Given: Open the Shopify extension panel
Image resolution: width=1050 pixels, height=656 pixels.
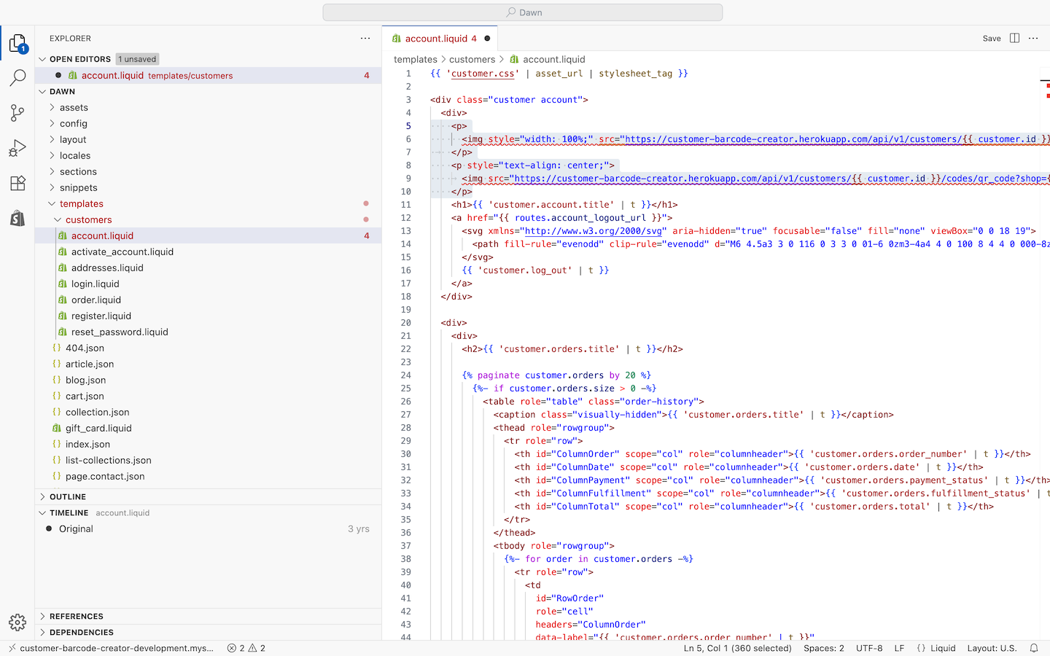Looking at the screenshot, I should pos(17,218).
